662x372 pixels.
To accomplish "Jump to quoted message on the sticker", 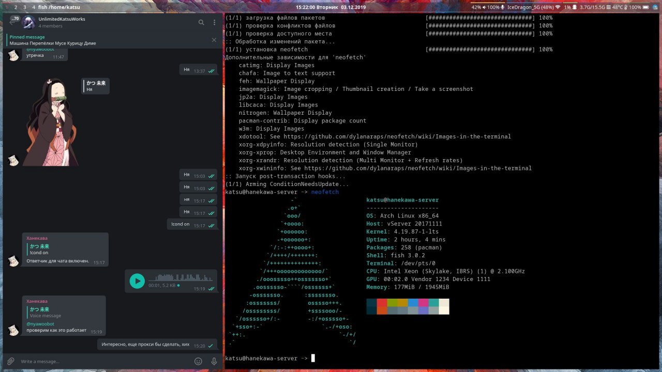I will click(x=95, y=86).
